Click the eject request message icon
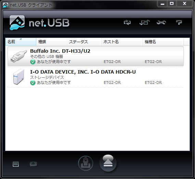The height and width of the screenshot is (179, 195). point(33,164)
